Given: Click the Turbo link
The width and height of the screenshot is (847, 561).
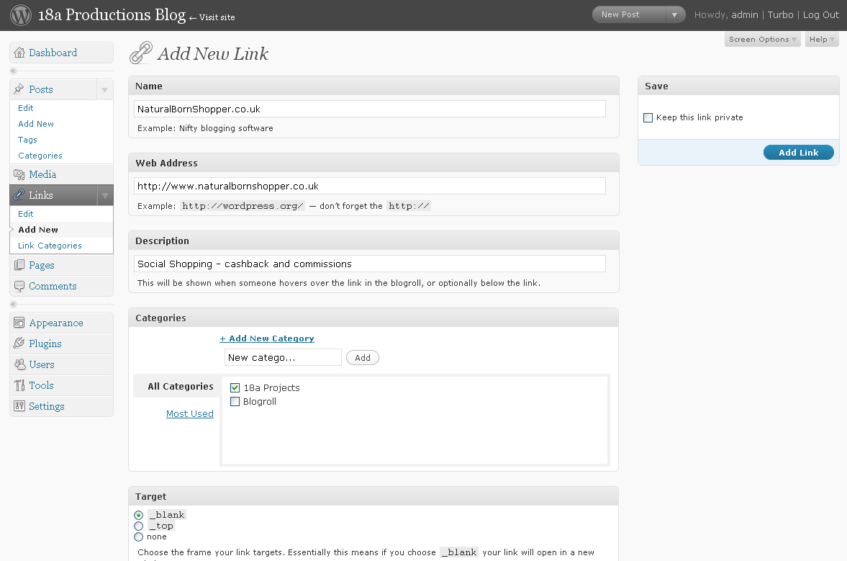Looking at the screenshot, I should [781, 14].
